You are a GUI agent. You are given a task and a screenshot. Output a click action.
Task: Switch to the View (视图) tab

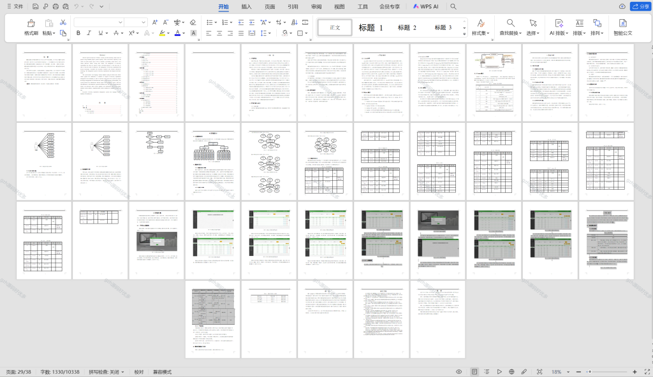[339, 6]
